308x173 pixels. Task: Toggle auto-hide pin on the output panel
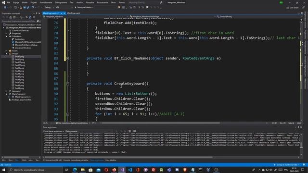pos(298,127)
